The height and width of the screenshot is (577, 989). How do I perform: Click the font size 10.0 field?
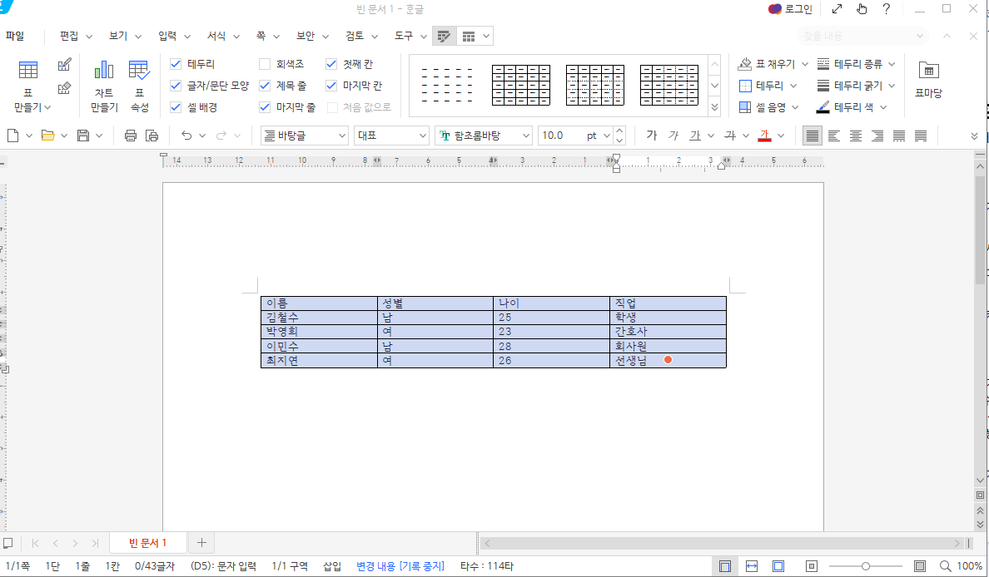pyautogui.click(x=561, y=136)
